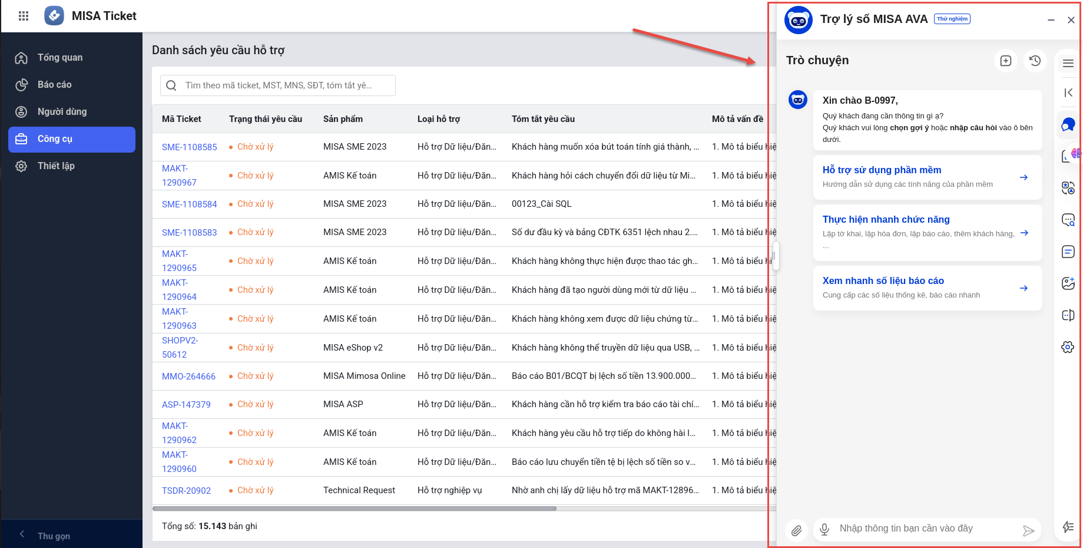Click the microphone voice input icon

coord(824,529)
